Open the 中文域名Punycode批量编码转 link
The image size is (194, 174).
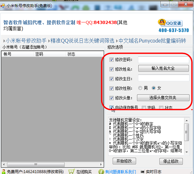pos(152,41)
